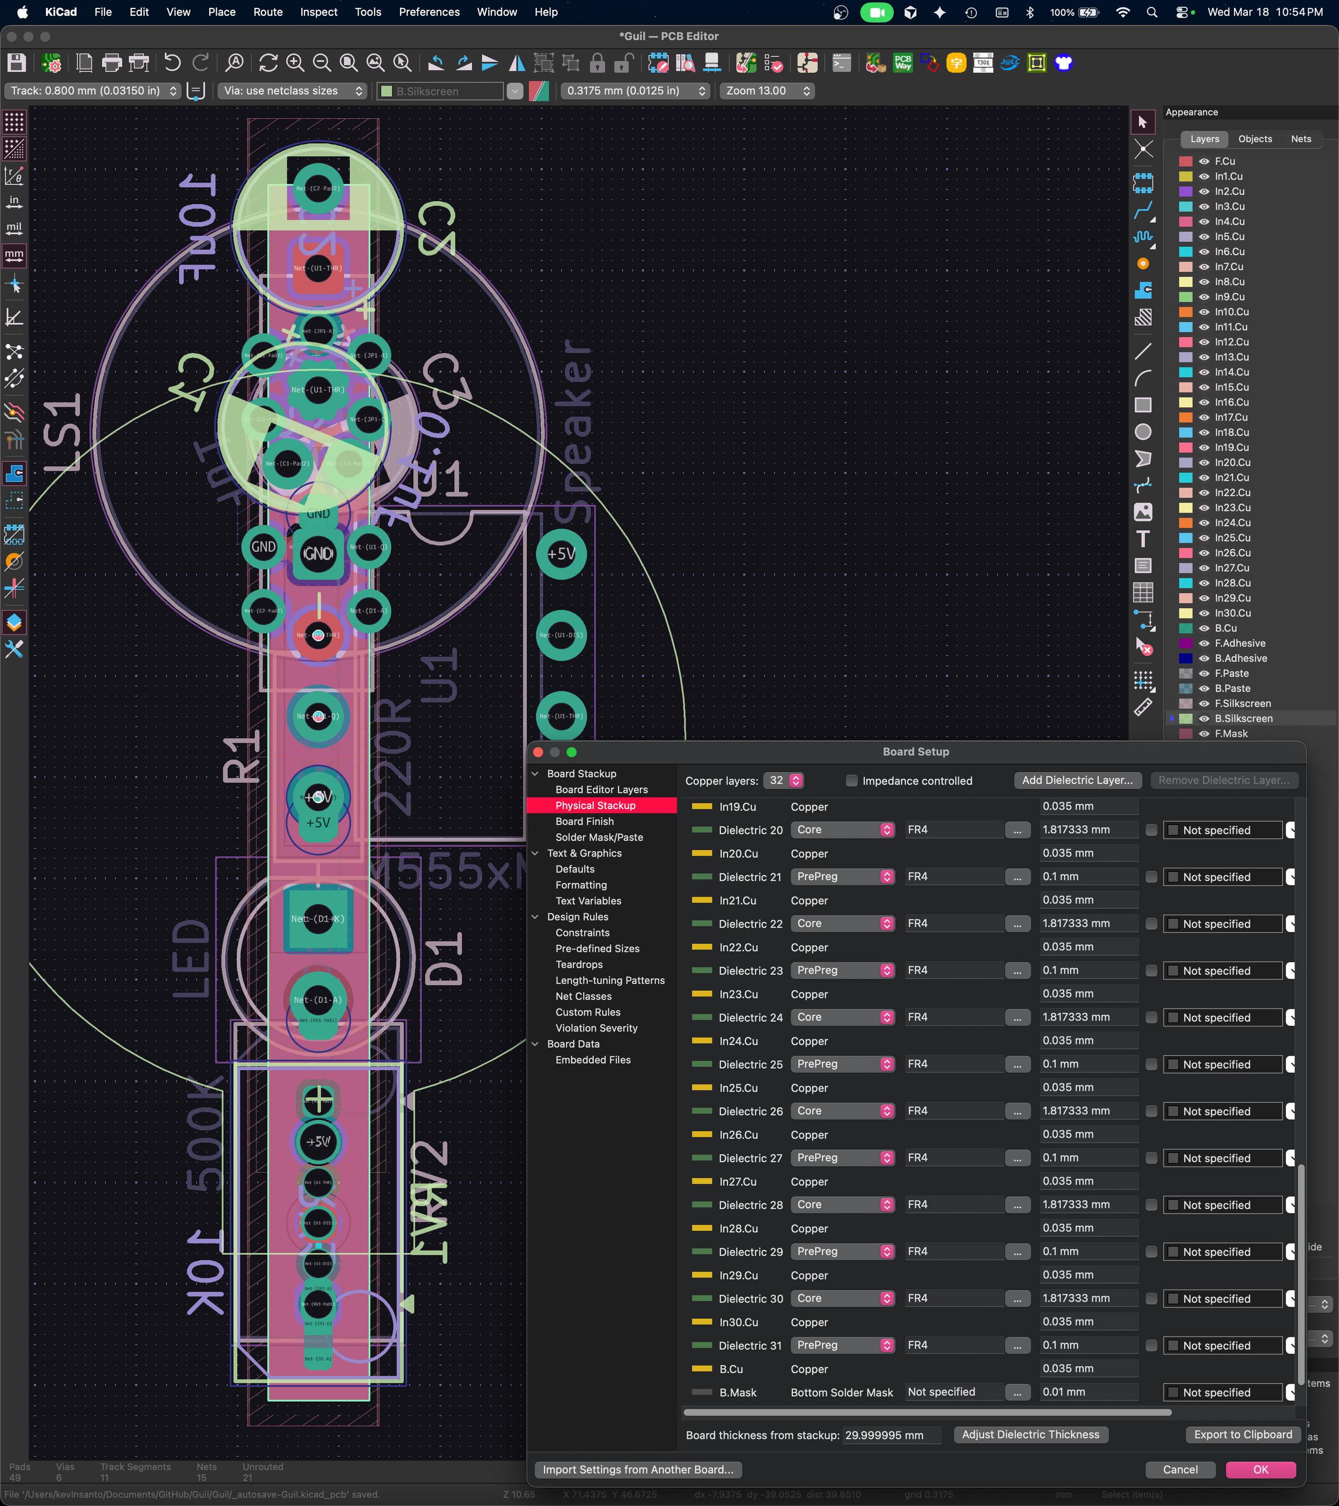
Task: Open the Track width dropdown
Action: tap(93, 91)
